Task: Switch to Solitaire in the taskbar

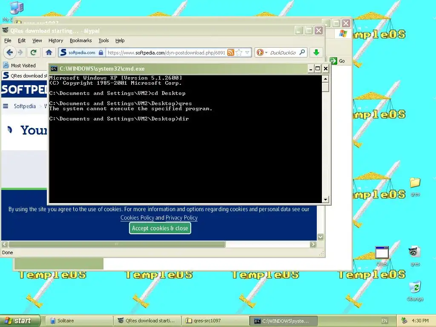Action: [x=78, y=321]
